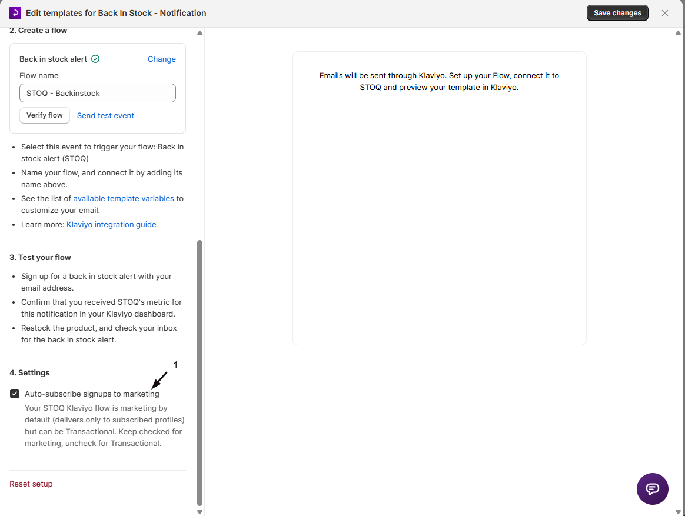Click the '4. Settings' heading

(x=29, y=372)
